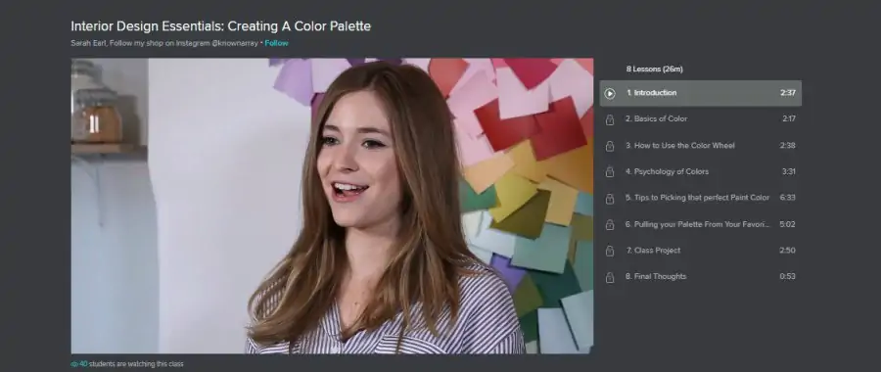The height and width of the screenshot is (372, 881).
Task: Click lock icon beside Psychology of Colors
Action: pyautogui.click(x=610, y=172)
